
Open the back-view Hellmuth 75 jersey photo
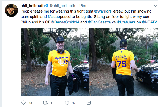click(x=124, y=62)
